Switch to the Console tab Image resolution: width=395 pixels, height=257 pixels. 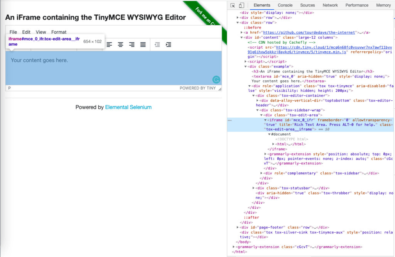pyautogui.click(x=285, y=5)
